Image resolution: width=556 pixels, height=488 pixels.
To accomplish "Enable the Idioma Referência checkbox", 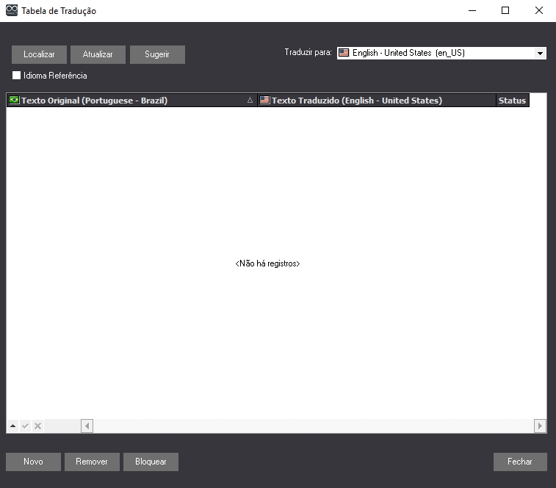I will [x=17, y=76].
